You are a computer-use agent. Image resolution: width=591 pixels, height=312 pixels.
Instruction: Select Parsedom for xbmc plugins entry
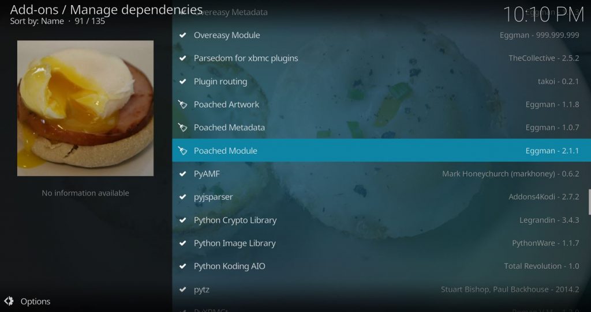(381, 58)
